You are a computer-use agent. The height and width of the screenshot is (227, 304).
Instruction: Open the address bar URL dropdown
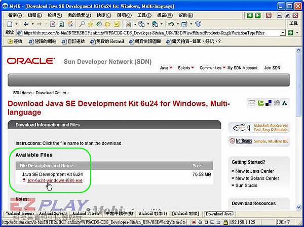pos(283,33)
